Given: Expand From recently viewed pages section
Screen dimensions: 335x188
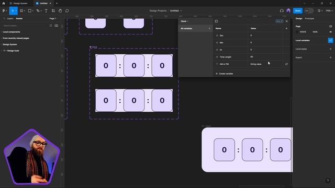Looking at the screenshot, I should pyautogui.click(x=16, y=38).
